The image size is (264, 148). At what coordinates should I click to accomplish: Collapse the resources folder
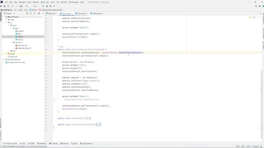pyautogui.click(x=11, y=42)
